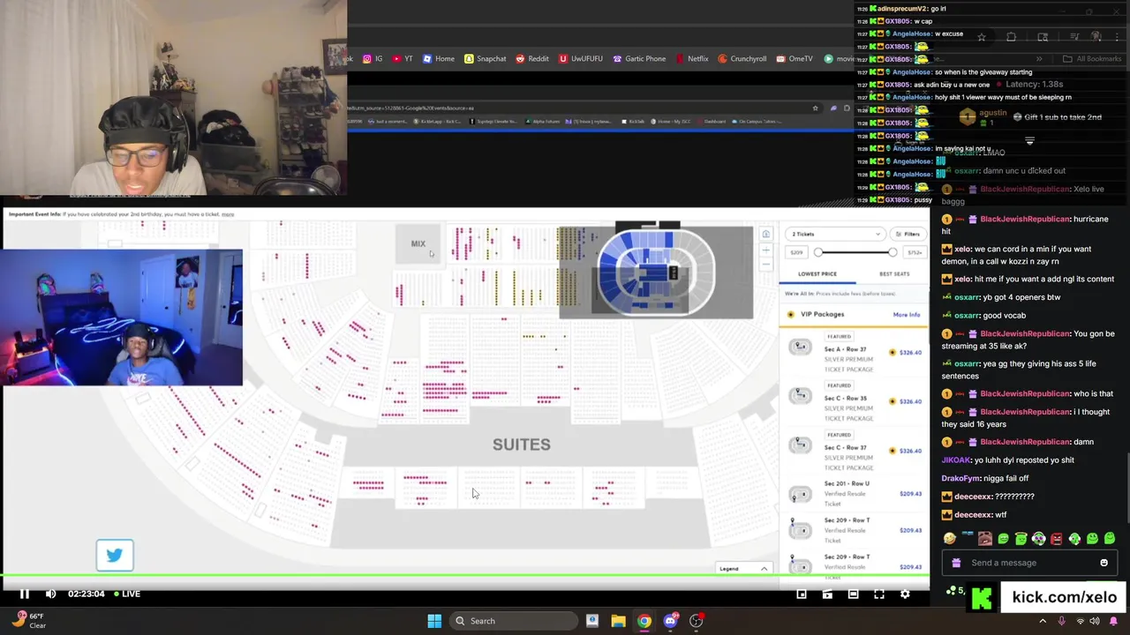
Task: Open Google Chrome from the taskbar
Action: click(644, 621)
